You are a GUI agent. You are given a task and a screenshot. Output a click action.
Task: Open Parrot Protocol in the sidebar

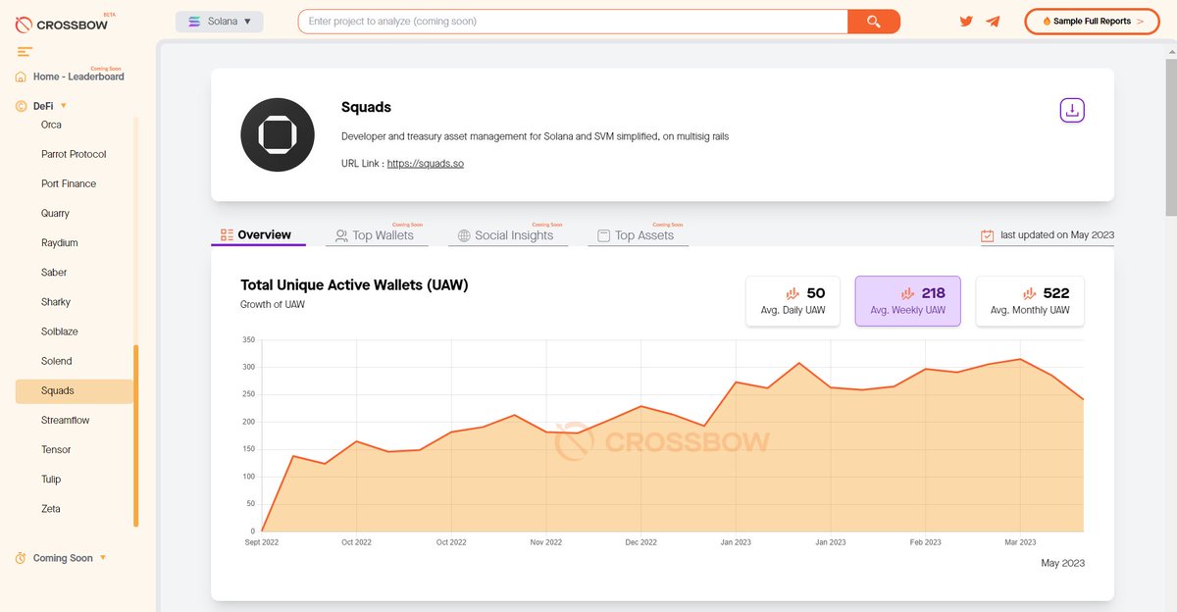[74, 154]
